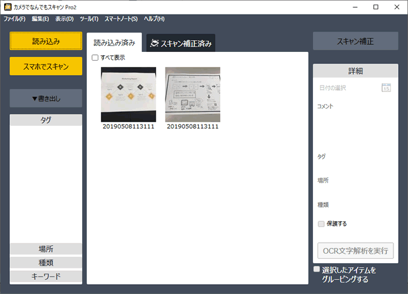Select the Marketing Report scan thumbnail
The image size is (408, 294).
(x=128, y=94)
